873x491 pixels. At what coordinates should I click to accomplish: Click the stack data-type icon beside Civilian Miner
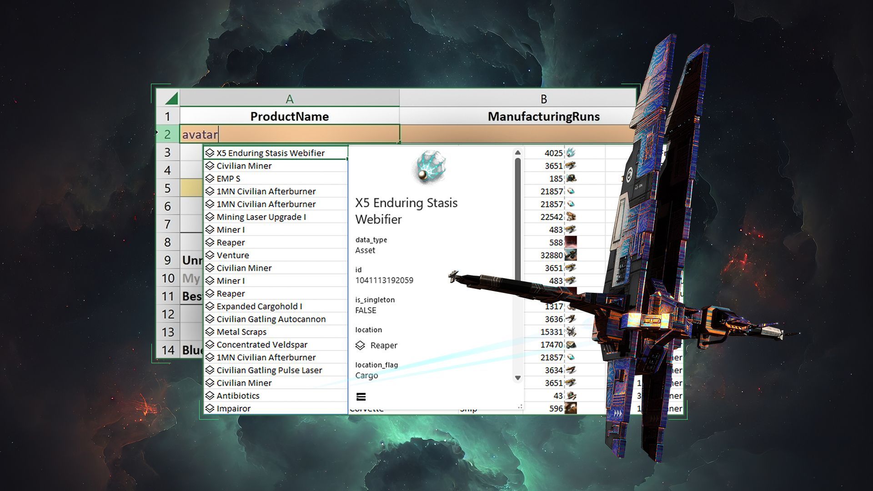pyautogui.click(x=210, y=165)
